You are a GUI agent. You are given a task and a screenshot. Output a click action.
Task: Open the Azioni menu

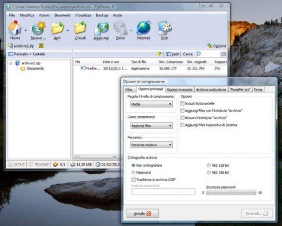point(44,15)
